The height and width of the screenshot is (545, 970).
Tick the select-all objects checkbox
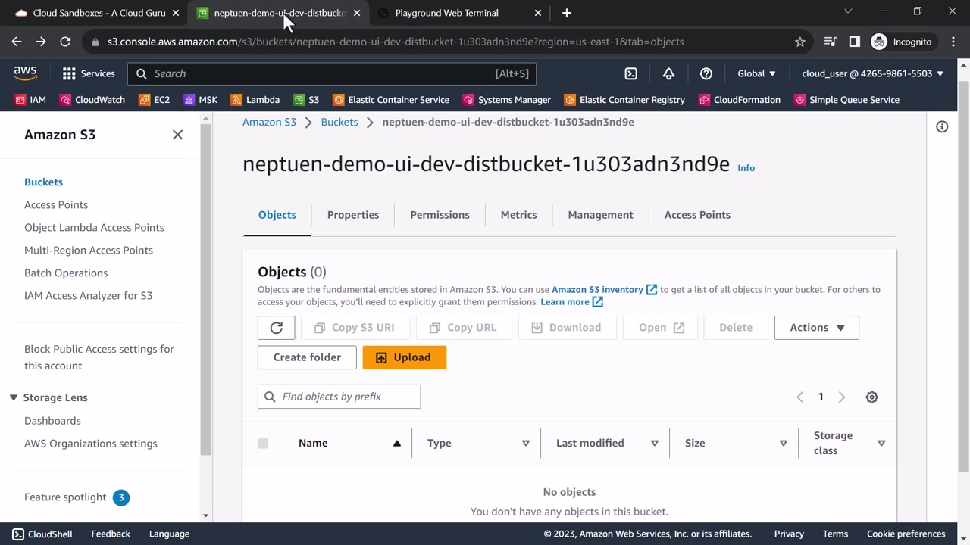[263, 444]
